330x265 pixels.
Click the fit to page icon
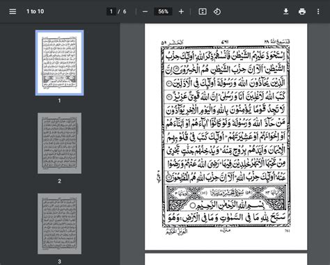203,11
